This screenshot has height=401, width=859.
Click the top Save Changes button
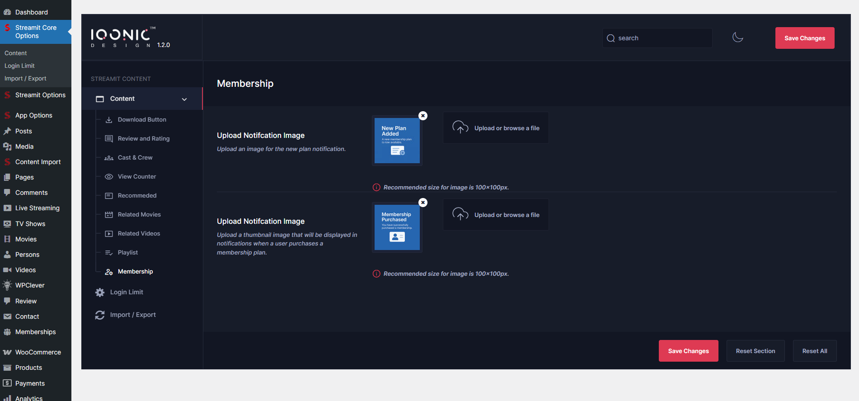pyautogui.click(x=804, y=38)
